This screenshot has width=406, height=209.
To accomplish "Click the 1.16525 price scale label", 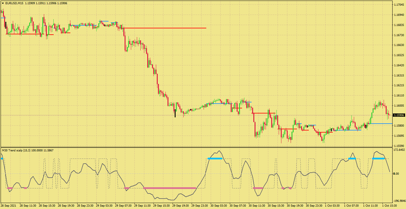I will point(399,55).
